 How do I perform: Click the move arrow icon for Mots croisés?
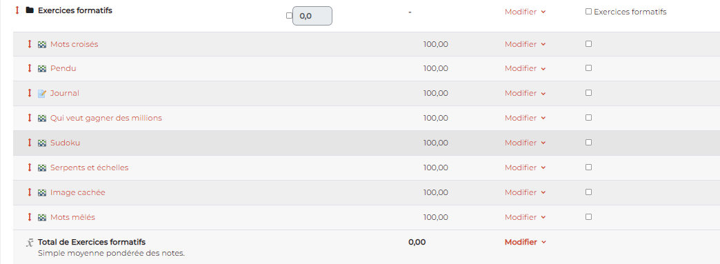[30, 44]
